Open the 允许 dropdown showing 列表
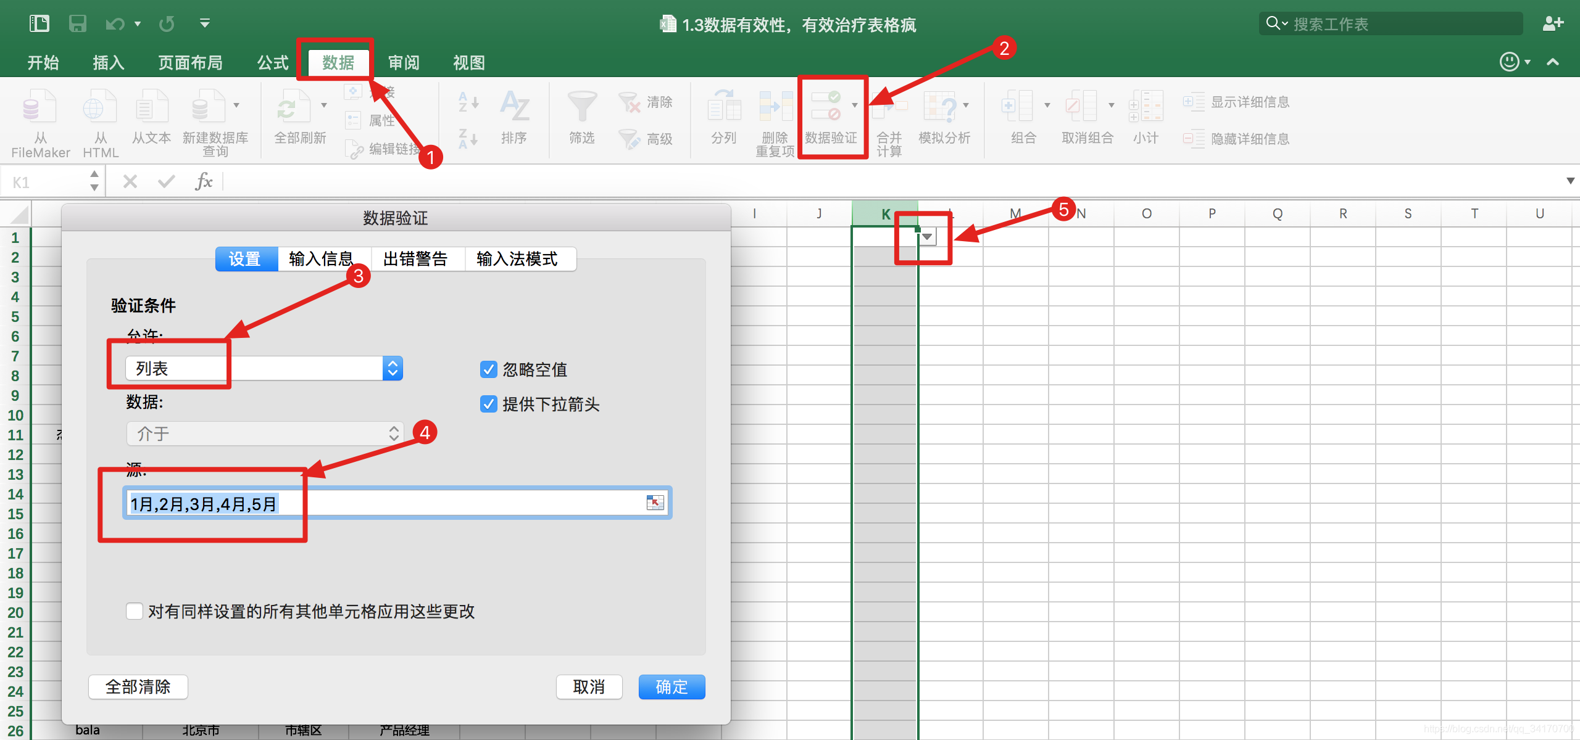 pos(264,369)
